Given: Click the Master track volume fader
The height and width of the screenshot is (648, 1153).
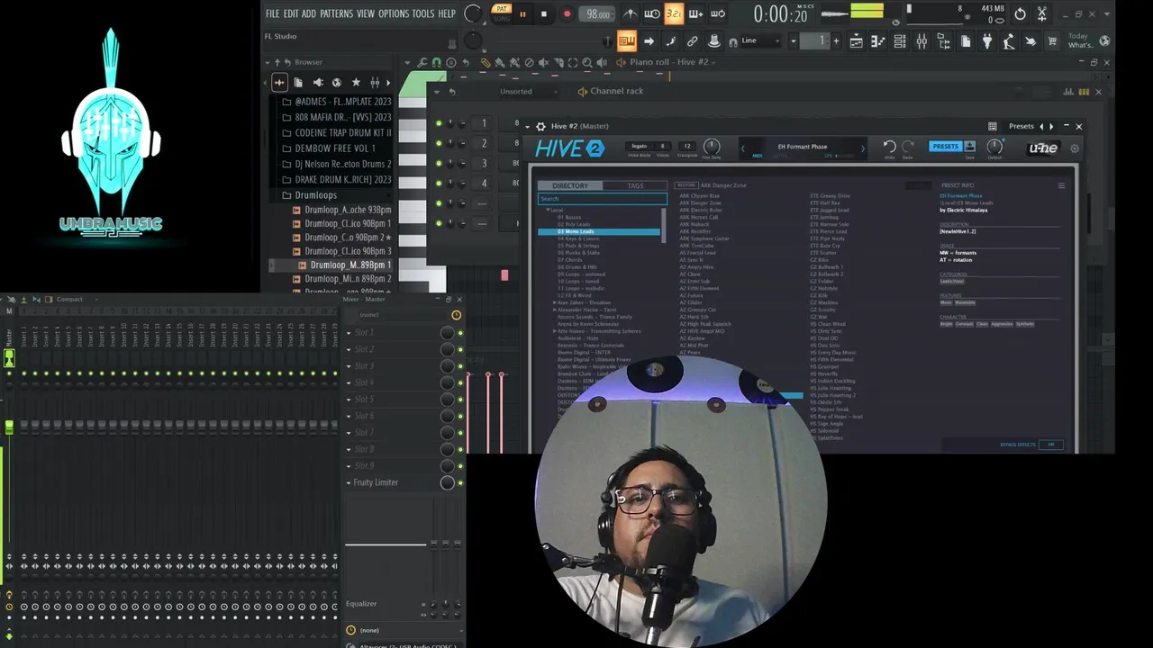Looking at the screenshot, I should 9,427.
